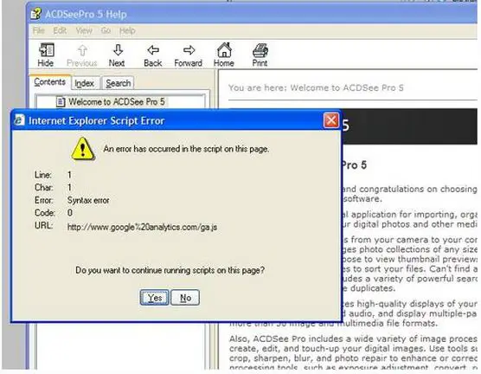Print the topic using Print icon
This screenshot has height=374, width=481.
click(260, 50)
